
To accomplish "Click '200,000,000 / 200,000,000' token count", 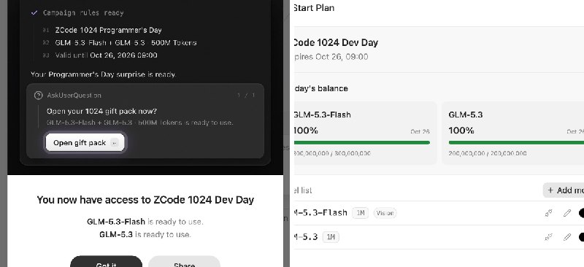I will (x=488, y=153).
